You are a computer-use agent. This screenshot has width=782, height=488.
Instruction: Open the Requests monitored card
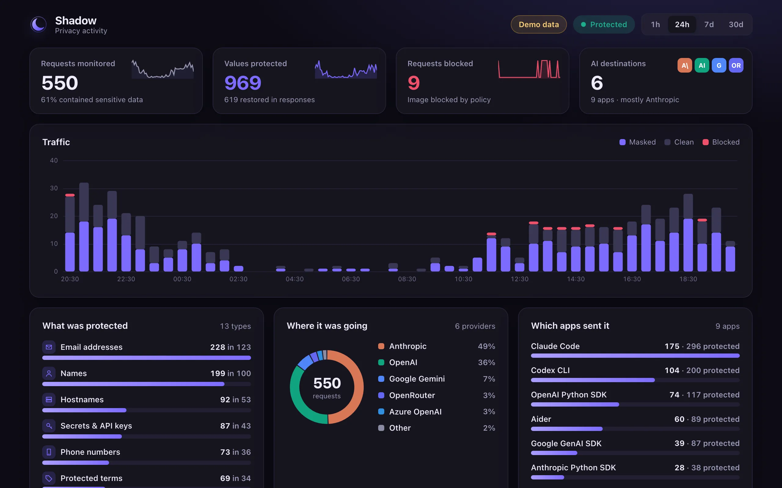coord(116,81)
